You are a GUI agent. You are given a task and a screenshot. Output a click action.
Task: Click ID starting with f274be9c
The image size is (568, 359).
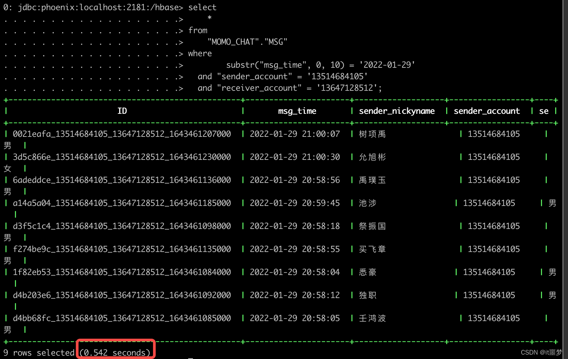coord(122,249)
